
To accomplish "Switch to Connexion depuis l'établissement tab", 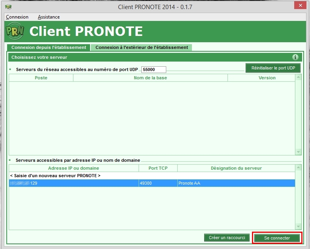I will (49, 47).
